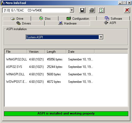The width and height of the screenshot is (132, 123).
Task: Click the 4672 bytes length value
Action: tap(54, 82)
